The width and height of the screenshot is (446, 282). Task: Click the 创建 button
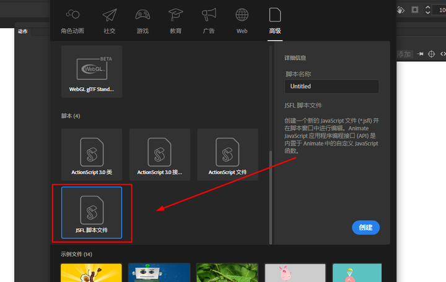(x=365, y=228)
